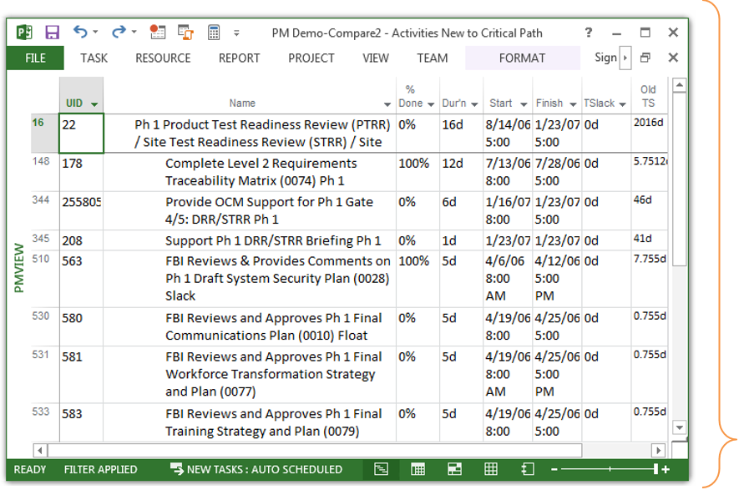
Task: Click the vertical scrollbar down arrow
Action: tap(679, 427)
